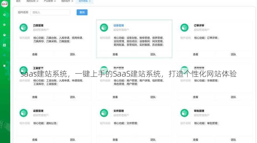Click the 文件管理 card cube icon
The height and width of the screenshot is (143, 257).
tap(104, 113)
